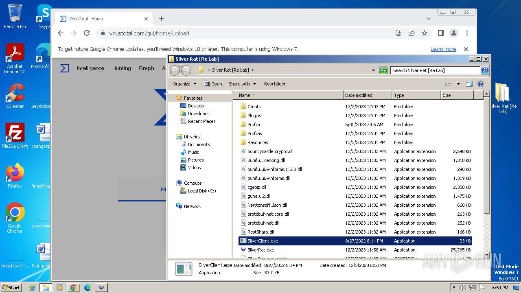521x293 pixels.
Task: Click the Start button
Action: (11, 288)
